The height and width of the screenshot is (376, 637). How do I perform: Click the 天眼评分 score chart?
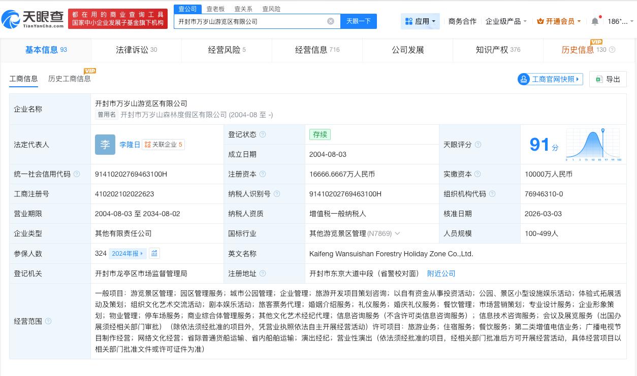point(592,144)
